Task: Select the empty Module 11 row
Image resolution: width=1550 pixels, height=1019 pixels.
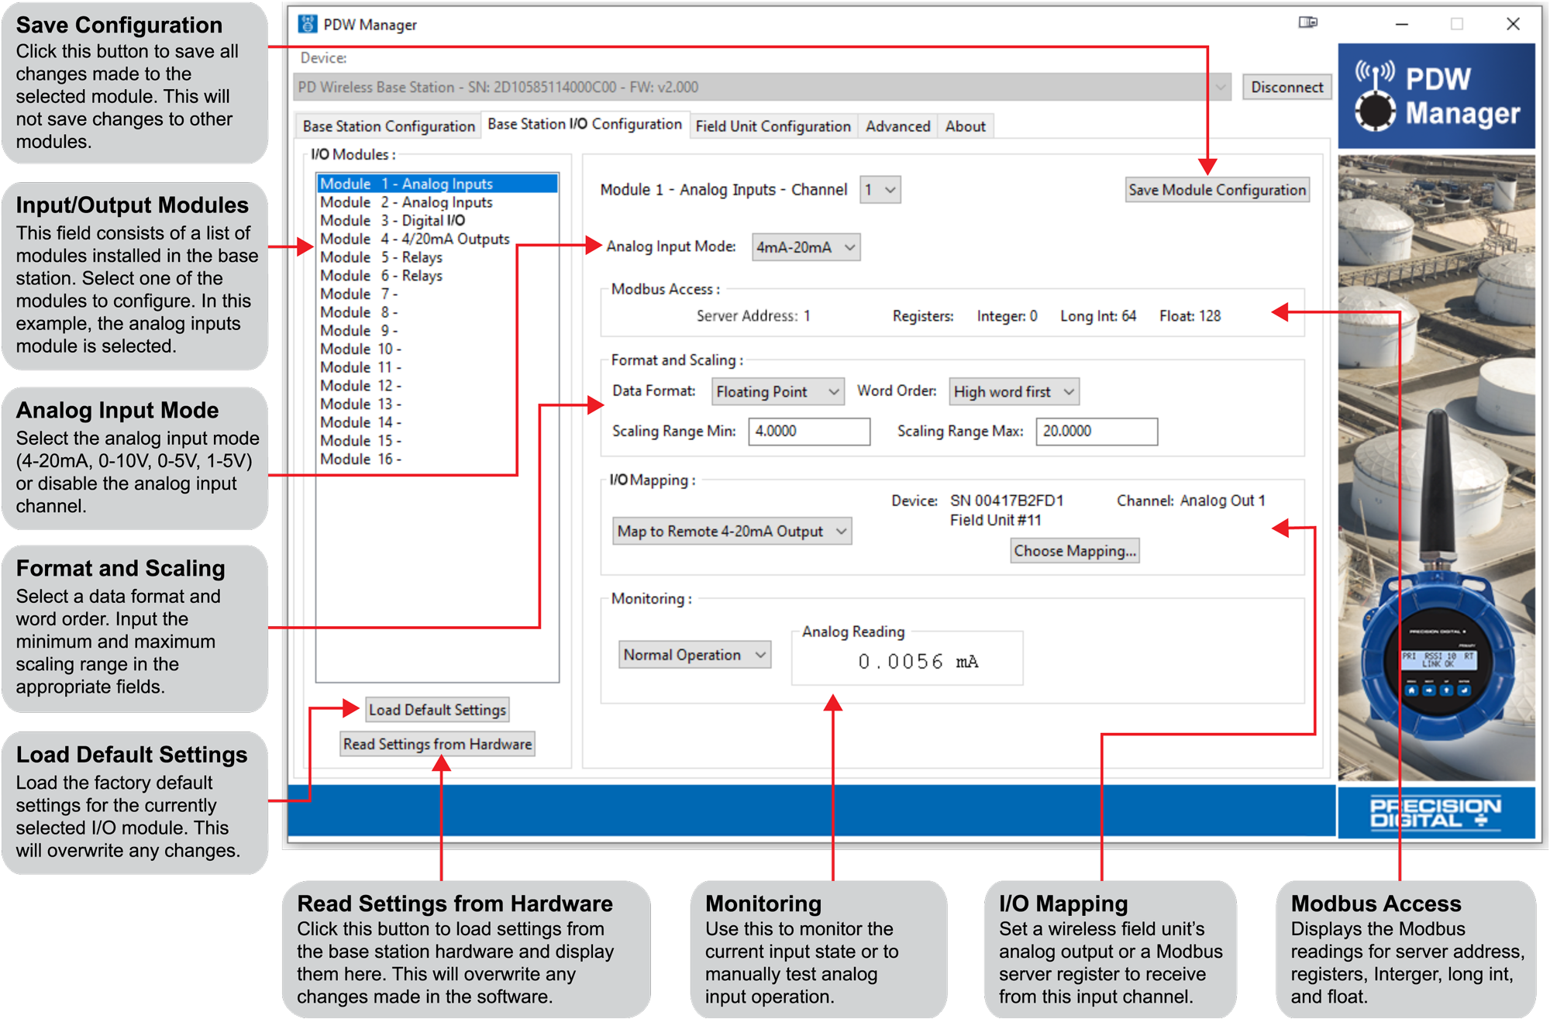Action: [437, 367]
